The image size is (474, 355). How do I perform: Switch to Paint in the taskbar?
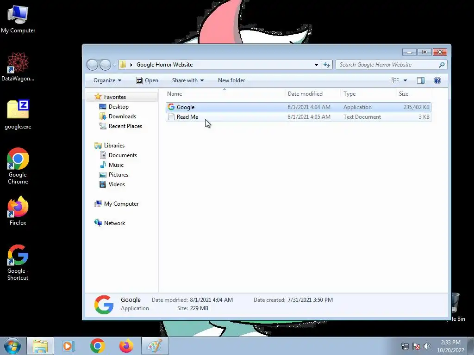point(155,346)
